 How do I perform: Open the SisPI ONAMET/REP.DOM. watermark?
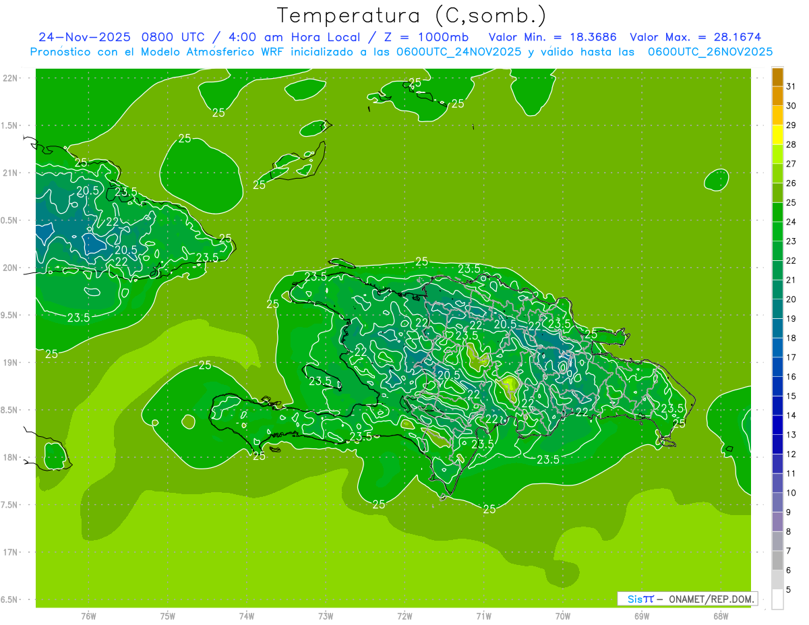pos(687,599)
